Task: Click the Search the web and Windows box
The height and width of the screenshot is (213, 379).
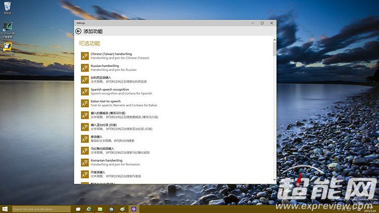Action: [x=41, y=209]
